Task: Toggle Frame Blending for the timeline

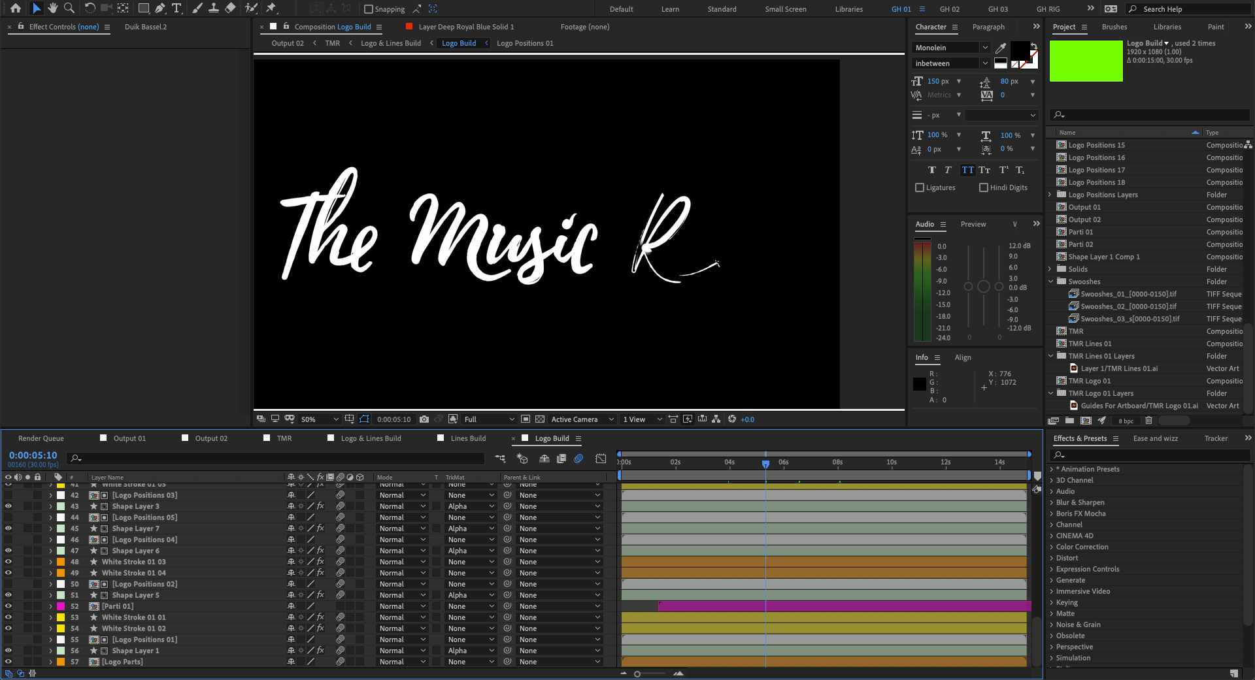Action: pyautogui.click(x=561, y=459)
